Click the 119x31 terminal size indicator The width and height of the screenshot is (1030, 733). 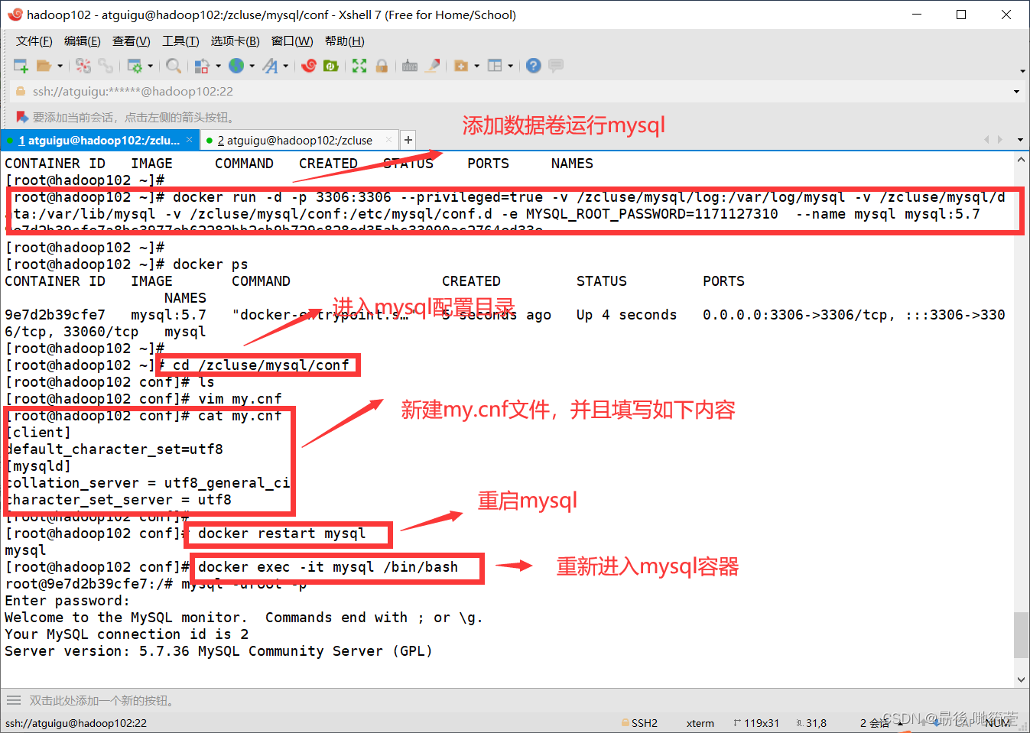click(756, 723)
